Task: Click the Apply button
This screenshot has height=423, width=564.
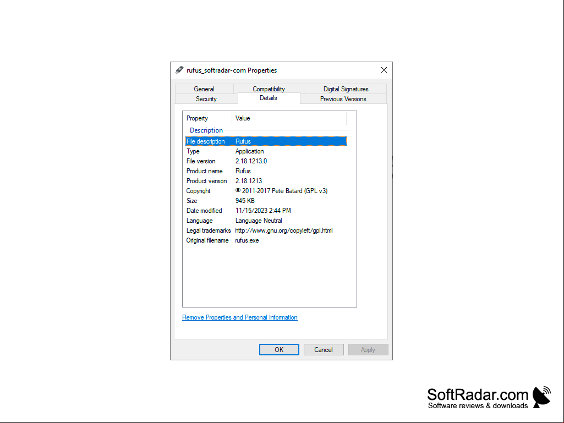Action: pos(368,350)
